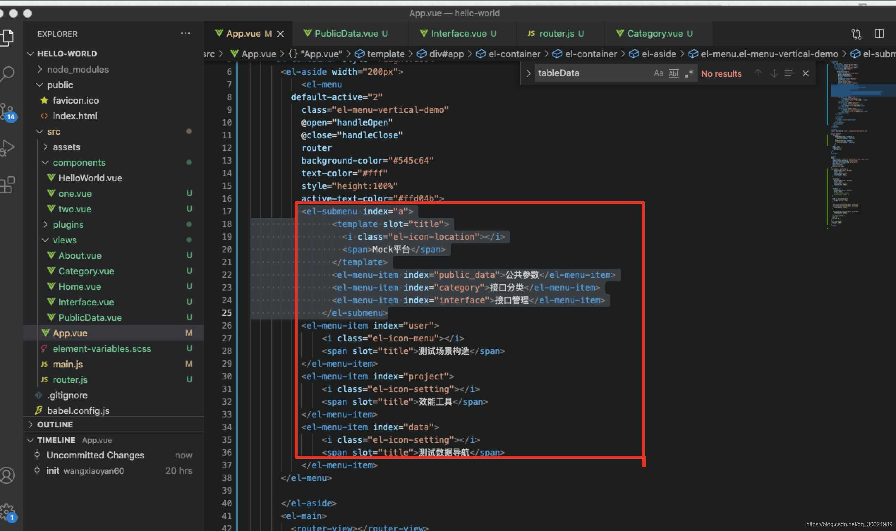Toggle Match Case in find widget
Screen dimensions: 896x531
(658, 73)
